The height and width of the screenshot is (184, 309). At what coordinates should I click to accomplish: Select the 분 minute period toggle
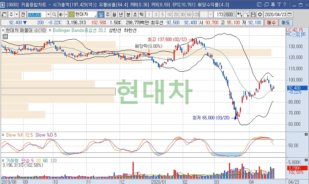coord(128,14)
